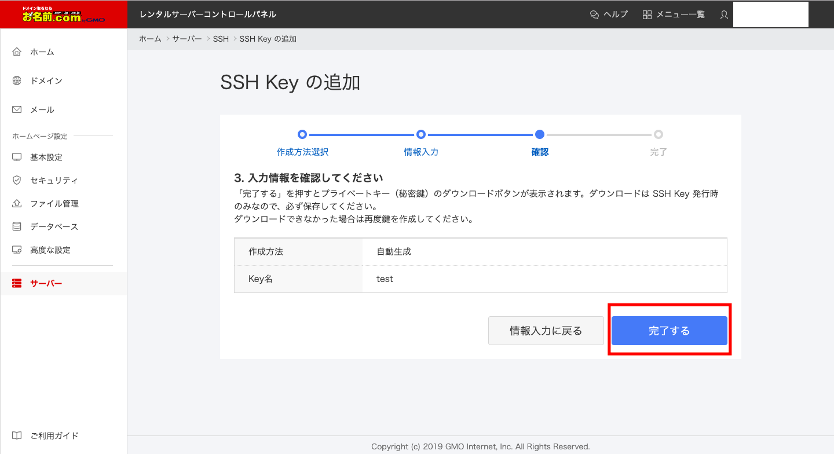Click the 基本設定 monitor icon
Image resolution: width=834 pixels, height=454 pixels.
click(17, 158)
